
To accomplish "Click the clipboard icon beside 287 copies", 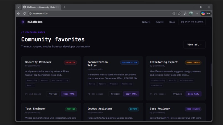I will (x=89, y=94).
